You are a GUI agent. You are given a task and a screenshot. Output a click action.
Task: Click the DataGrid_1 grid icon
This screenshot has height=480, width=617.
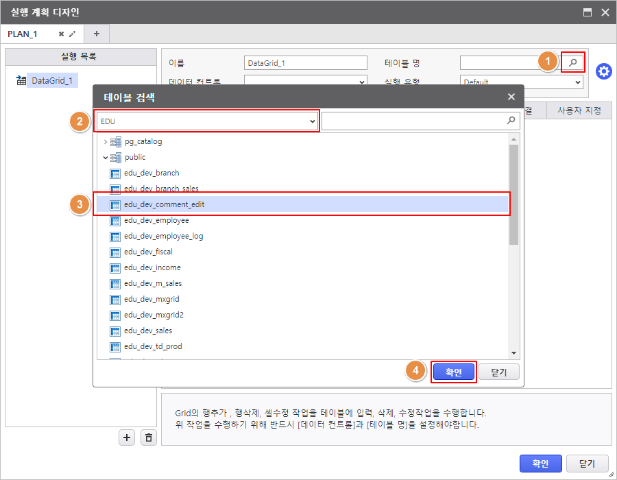point(21,81)
